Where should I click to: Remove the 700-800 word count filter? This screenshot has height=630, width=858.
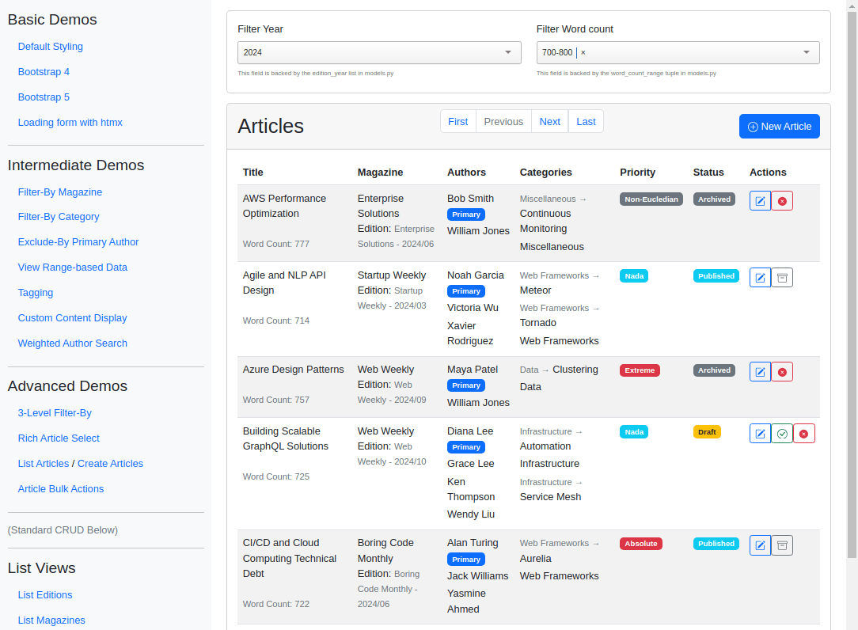583,52
